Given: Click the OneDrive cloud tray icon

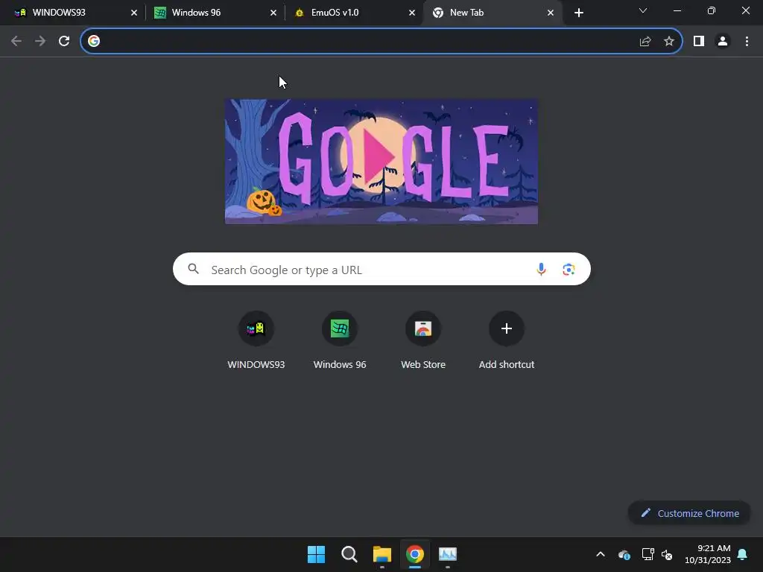Looking at the screenshot, I should tap(624, 554).
